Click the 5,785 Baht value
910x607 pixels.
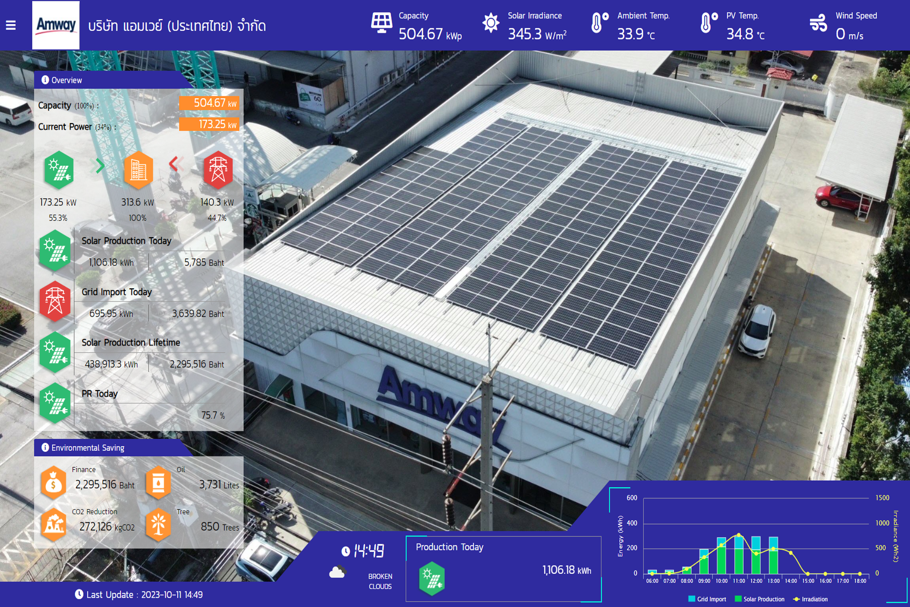click(x=204, y=262)
